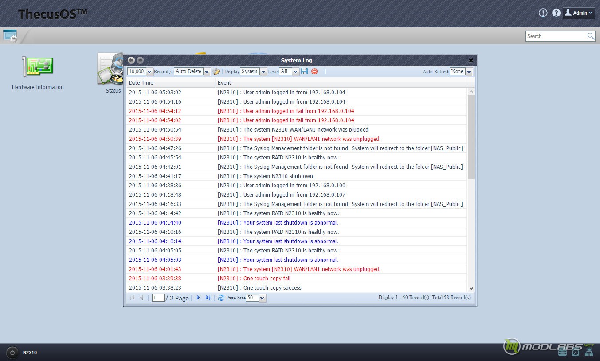Select the 04:10:14 abnormal shutdown entry

296,241
